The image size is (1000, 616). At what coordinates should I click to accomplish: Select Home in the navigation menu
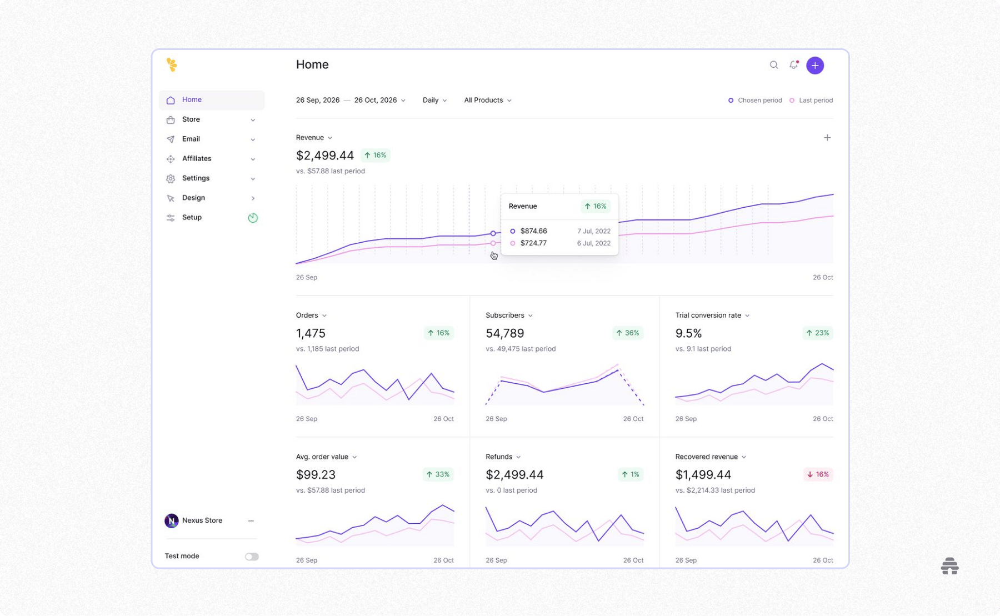tap(192, 100)
